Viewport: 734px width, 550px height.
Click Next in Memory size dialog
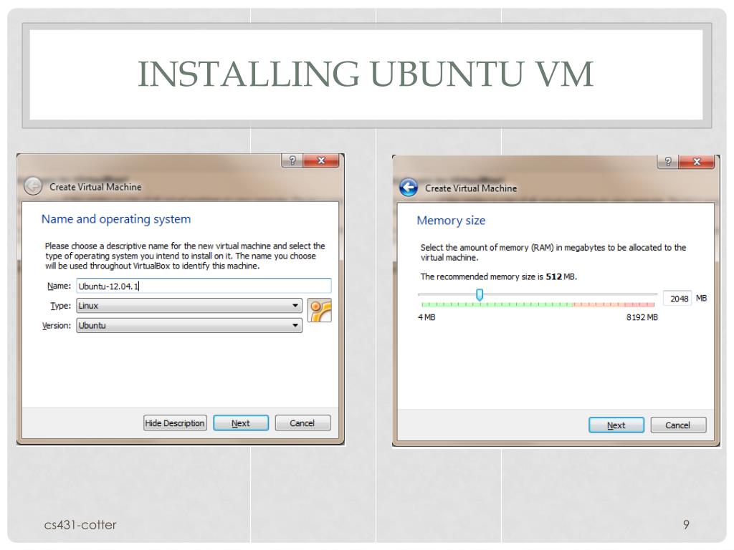point(616,425)
